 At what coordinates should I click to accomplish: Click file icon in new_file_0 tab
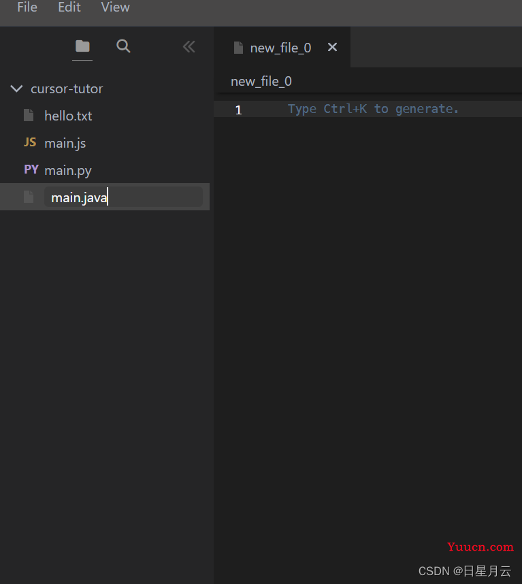[238, 48]
